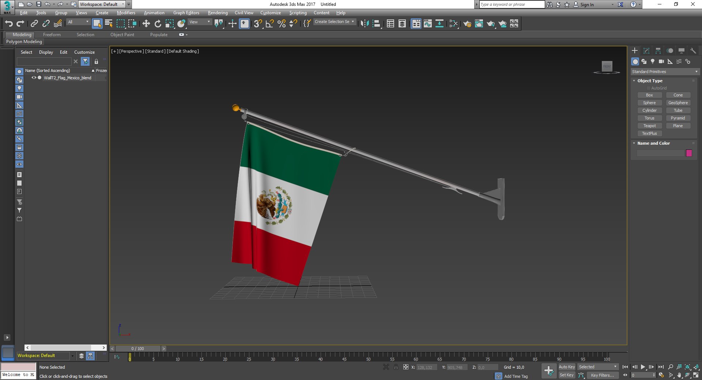Toggle the Scene Explorer lock icon

coord(96,61)
